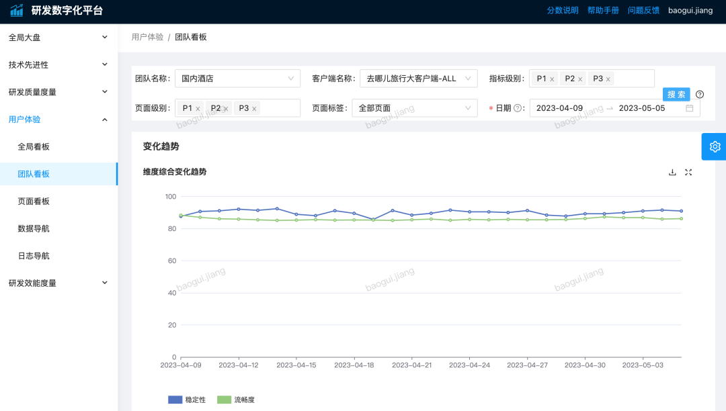
Task: Open 数据导航 in the sidebar
Action: 58,228
